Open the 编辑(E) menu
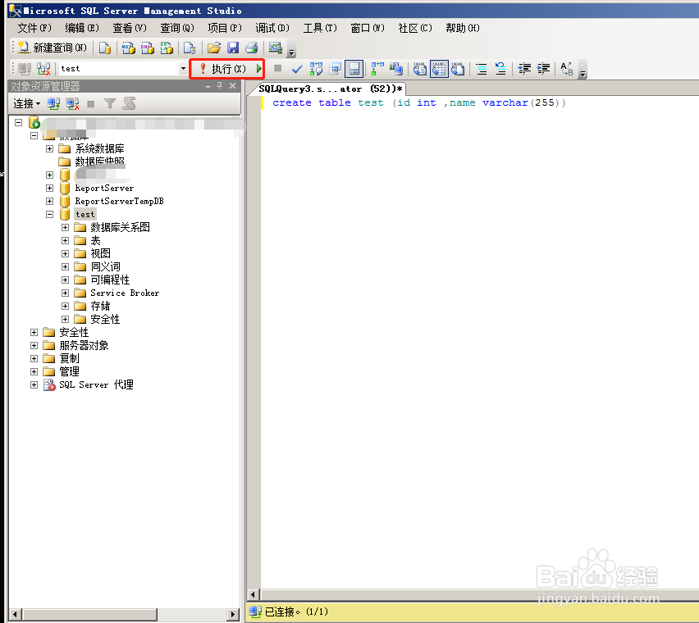This screenshot has width=699, height=623. [82, 28]
